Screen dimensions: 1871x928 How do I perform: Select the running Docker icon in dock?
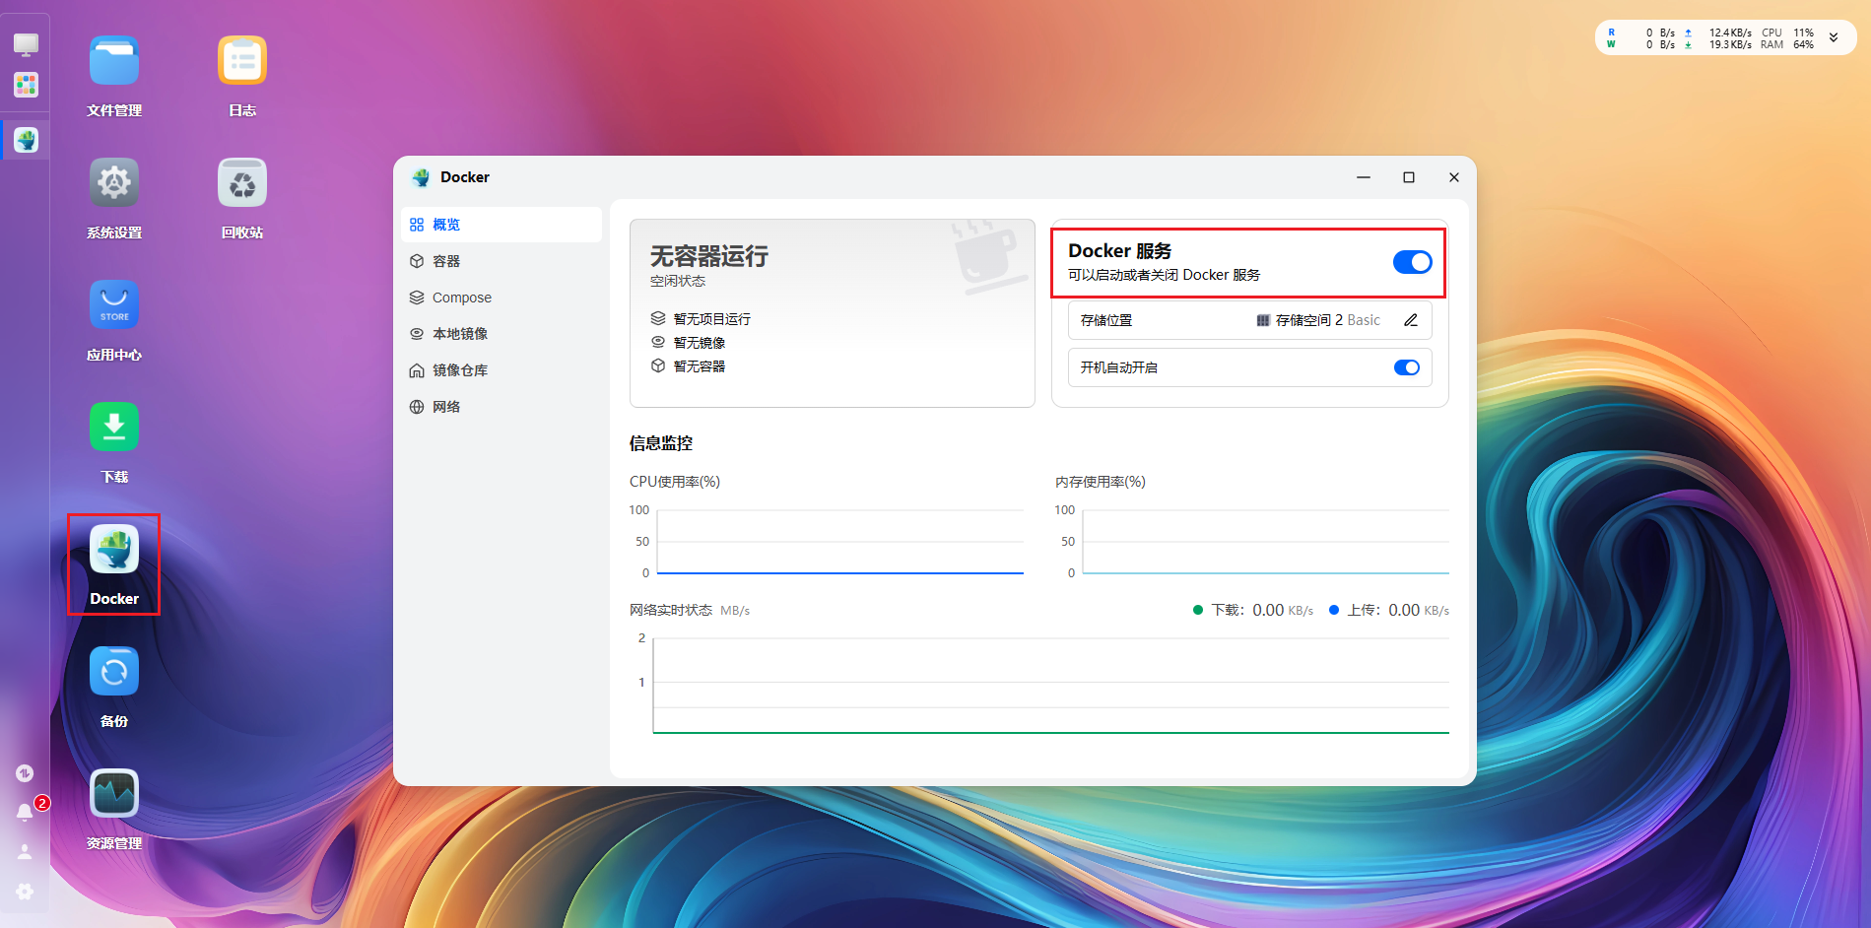[26, 141]
